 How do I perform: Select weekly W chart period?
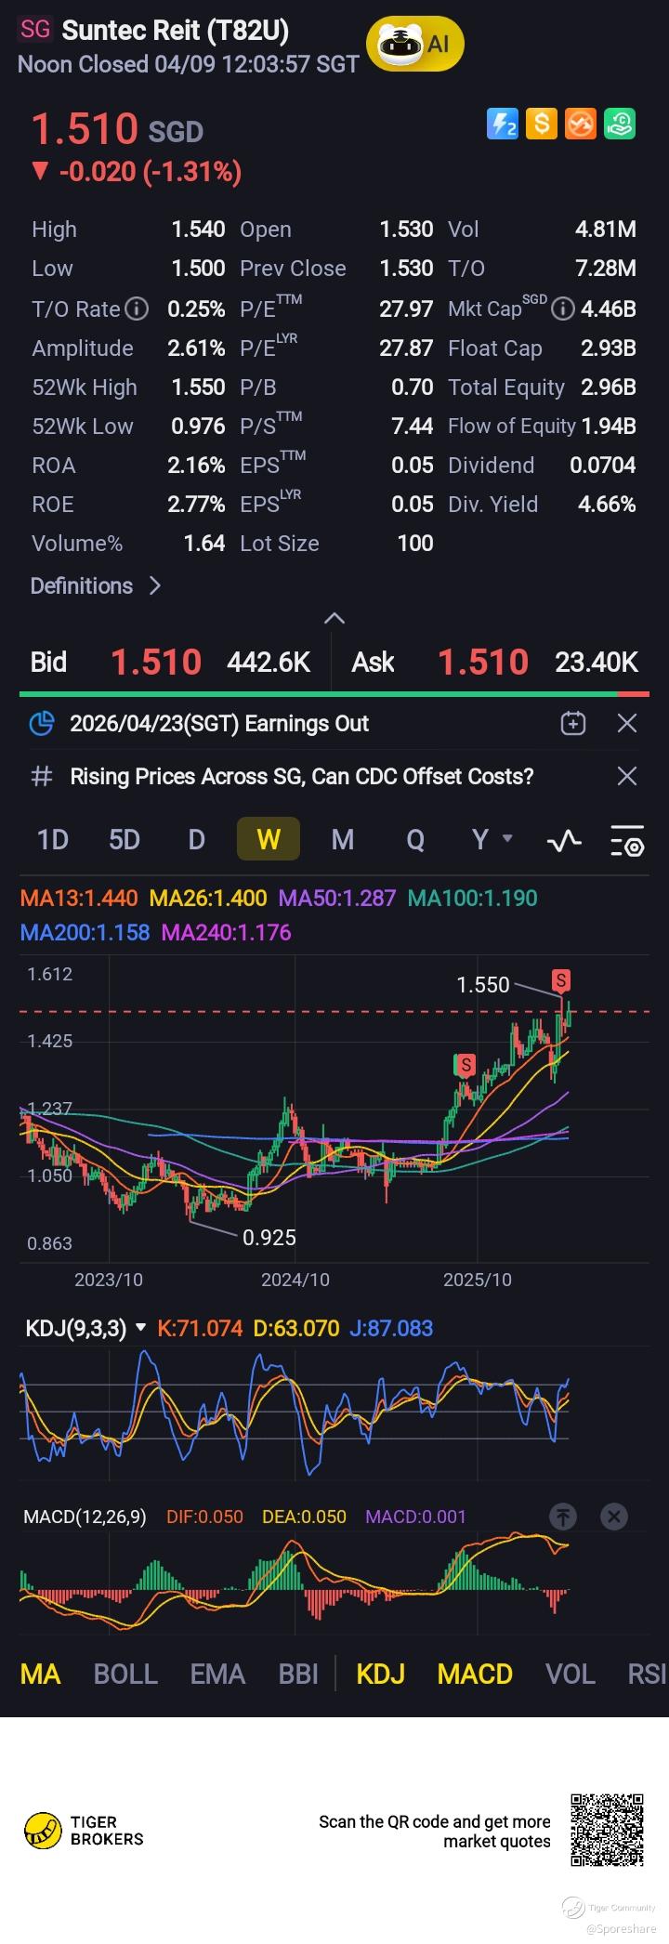tap(269, 840)
